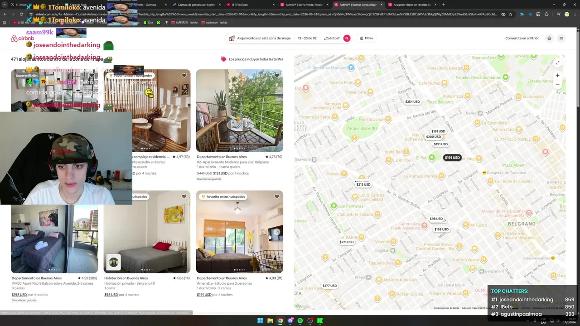This screenshot has height=326, width=580.
Task: Save 02-Apartamento Moderno listing to wishlist
Action: click(x=276, y=76)
